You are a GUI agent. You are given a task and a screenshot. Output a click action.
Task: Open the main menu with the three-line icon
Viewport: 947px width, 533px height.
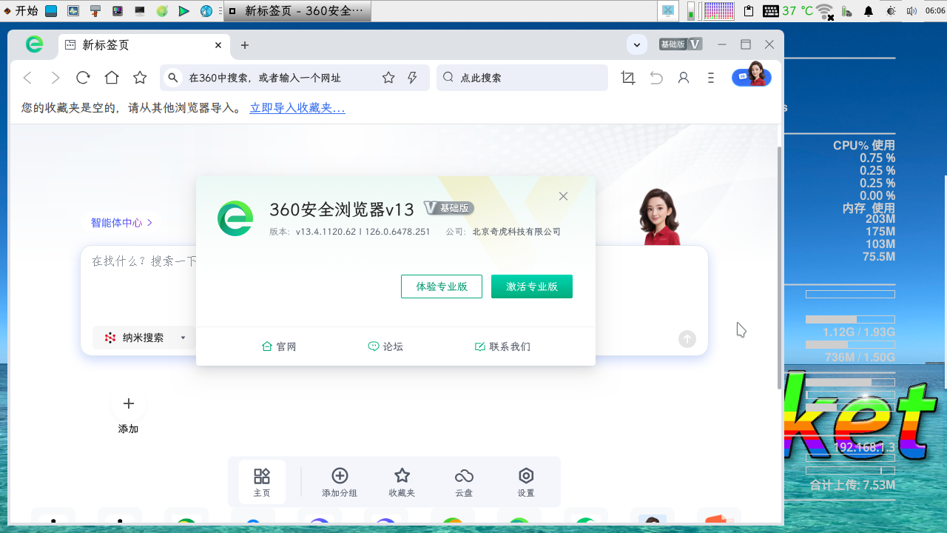[711, 77]
